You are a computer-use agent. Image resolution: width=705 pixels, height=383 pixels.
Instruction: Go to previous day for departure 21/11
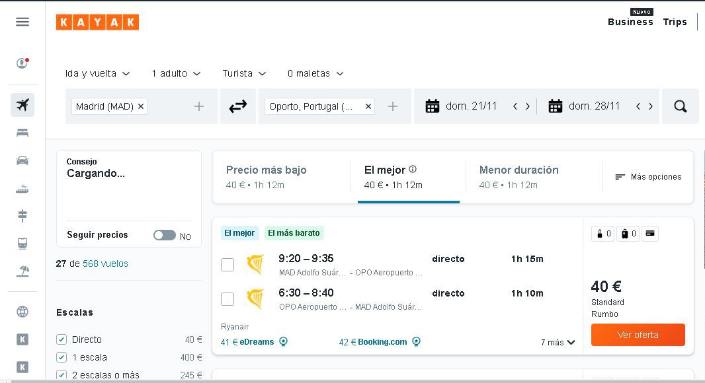[515, 106]
